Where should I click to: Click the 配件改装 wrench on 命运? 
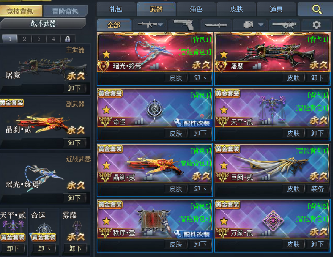pos(193,123)
